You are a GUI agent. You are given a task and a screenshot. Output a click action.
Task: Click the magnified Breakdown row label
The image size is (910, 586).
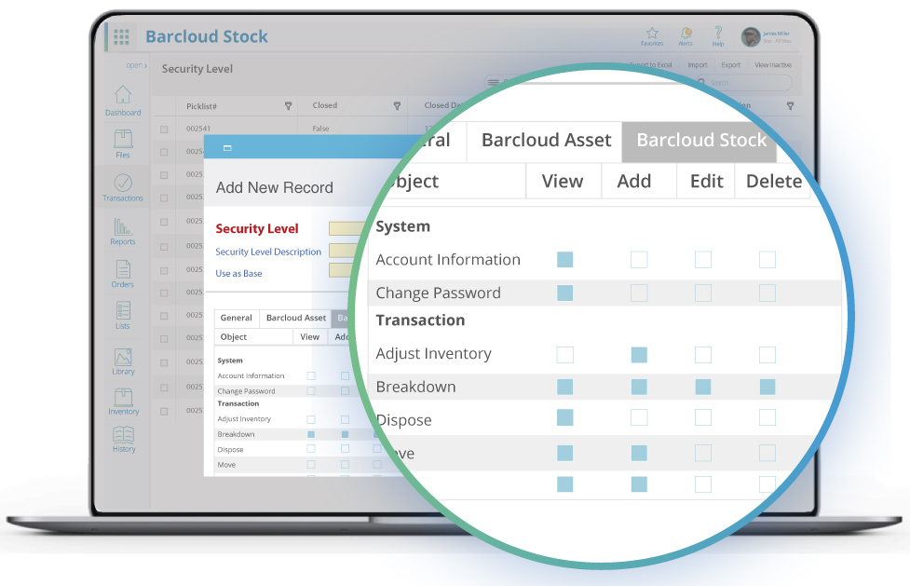point(415,387)
